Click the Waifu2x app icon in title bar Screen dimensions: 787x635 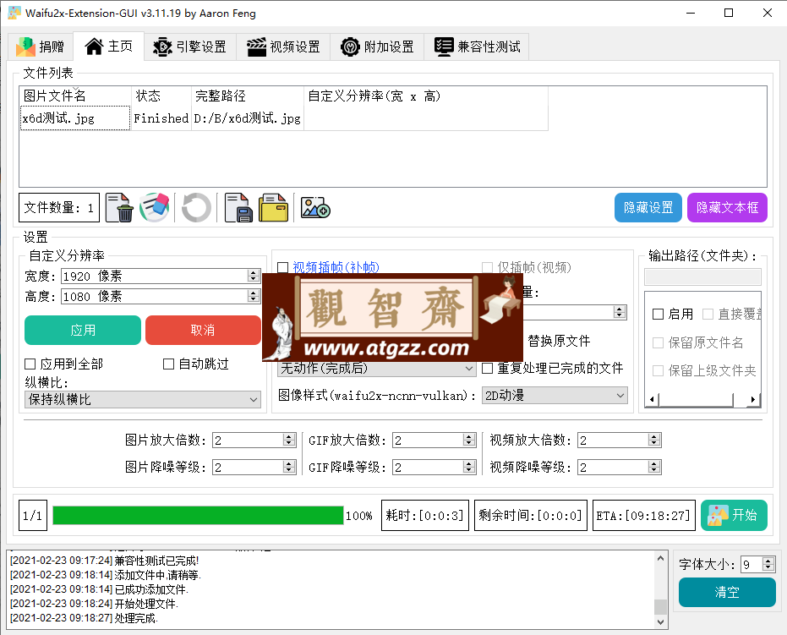tap(14, 13)
